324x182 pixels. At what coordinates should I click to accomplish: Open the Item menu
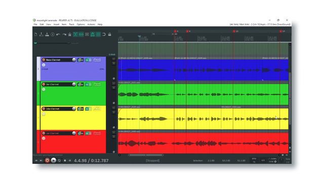coord(64,24)
